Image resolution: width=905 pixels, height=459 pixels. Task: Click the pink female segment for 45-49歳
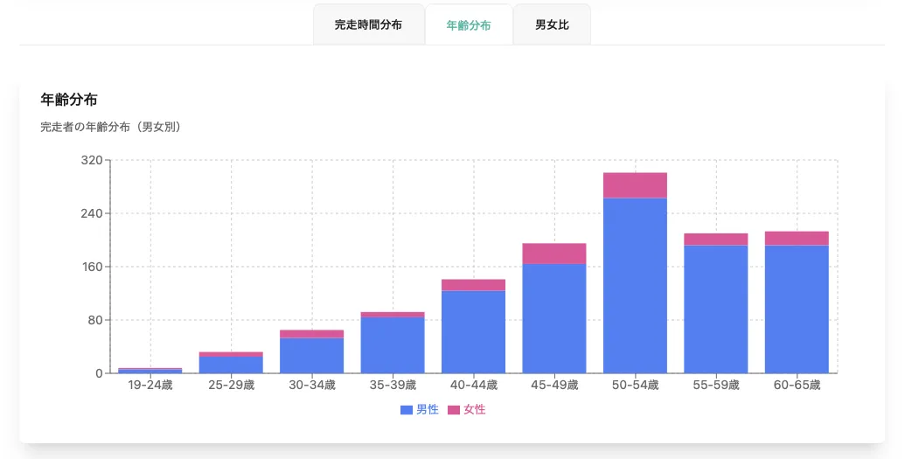pyautogui.click(x=554, y=254)
